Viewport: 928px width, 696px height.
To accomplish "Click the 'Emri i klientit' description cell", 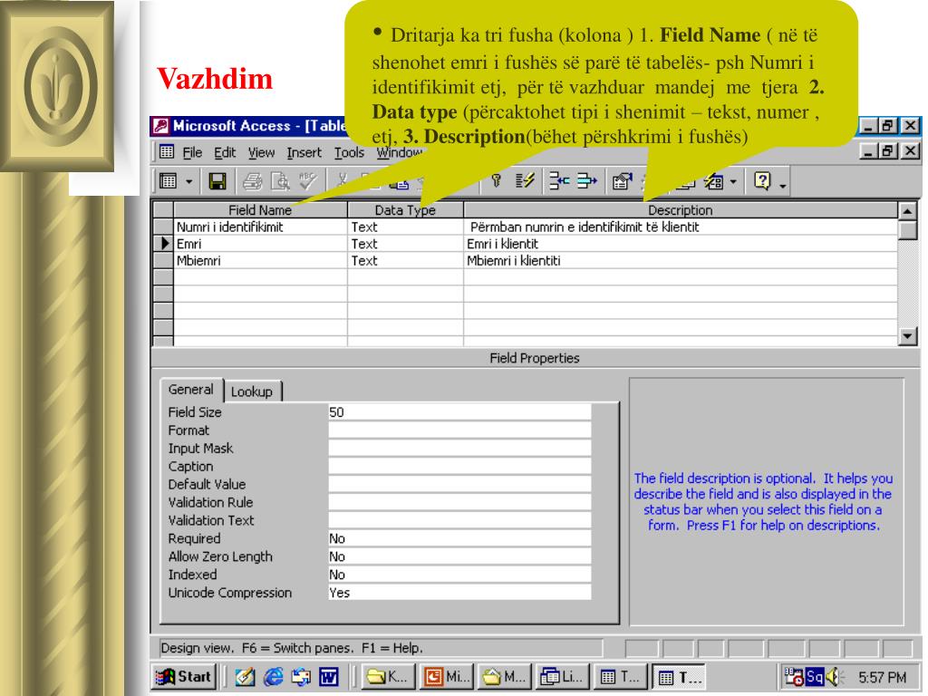I will 681,244.
